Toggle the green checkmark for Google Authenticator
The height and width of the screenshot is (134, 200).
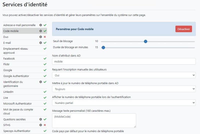(45, 76)
